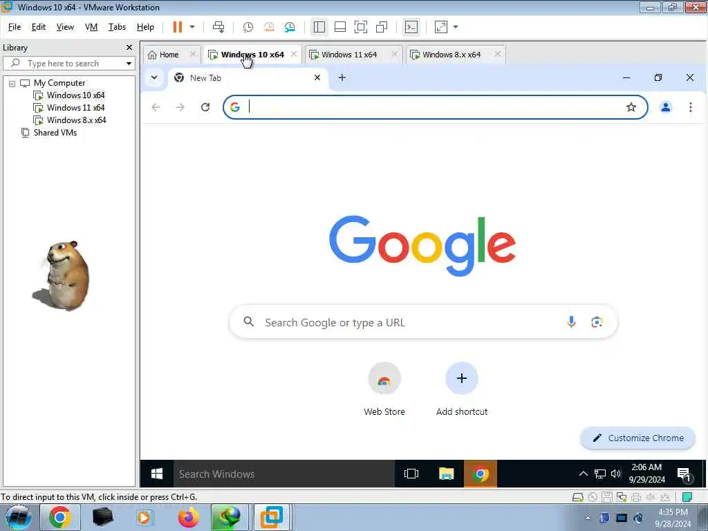Close the Windows 11 x64 VM tab
Screen dimensions: 708x531
click(395, 54)
